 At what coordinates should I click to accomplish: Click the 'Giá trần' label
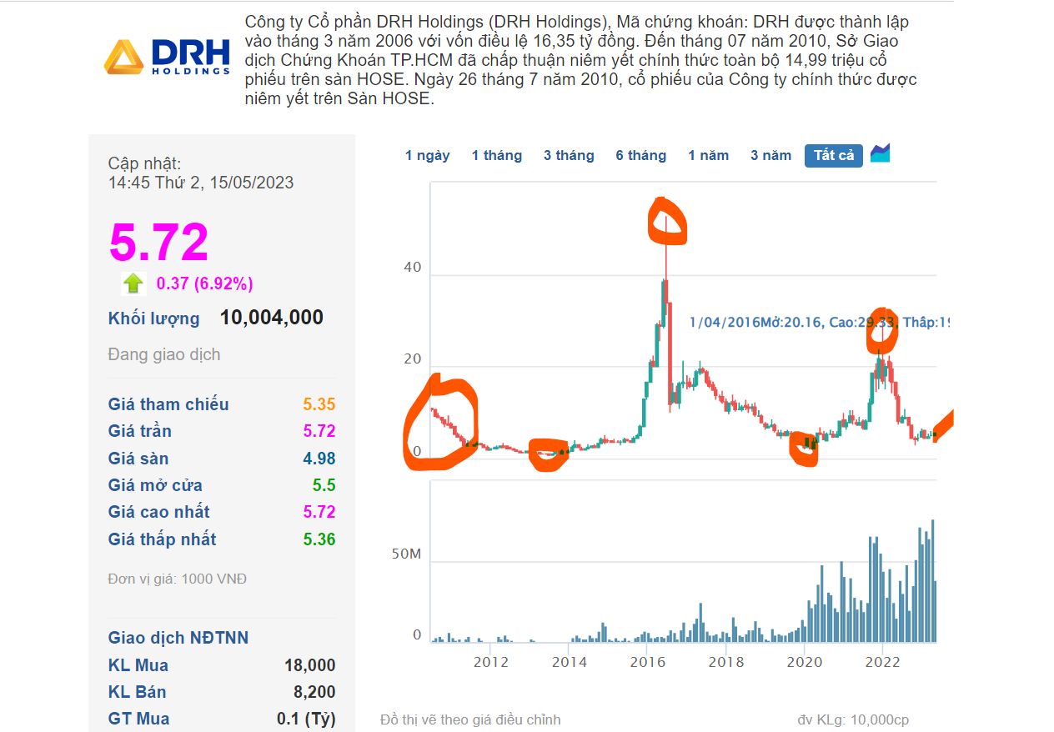click(x=140, y=431)
